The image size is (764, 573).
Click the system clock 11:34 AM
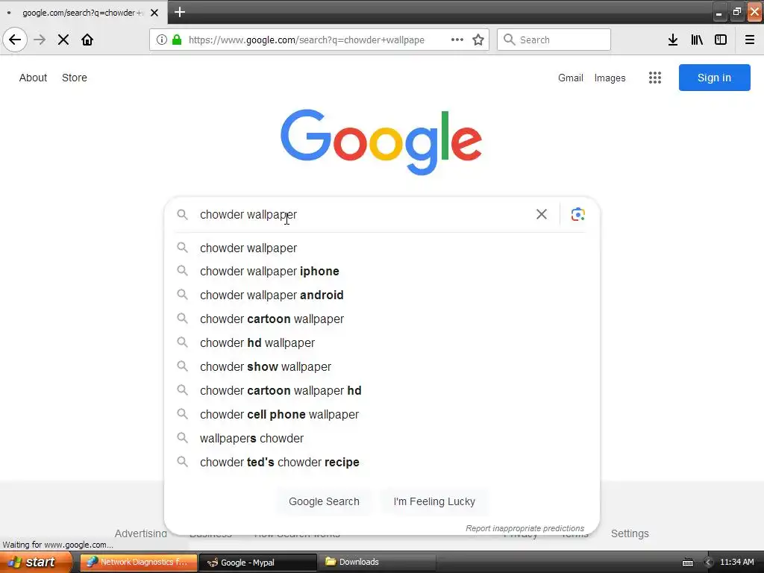pos(736,563)
